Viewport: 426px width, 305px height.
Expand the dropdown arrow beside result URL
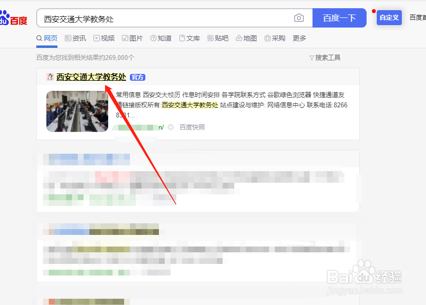(x=170, y=127)
